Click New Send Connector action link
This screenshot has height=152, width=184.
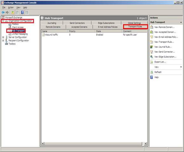pyautogui.click(x=165, y=52)
